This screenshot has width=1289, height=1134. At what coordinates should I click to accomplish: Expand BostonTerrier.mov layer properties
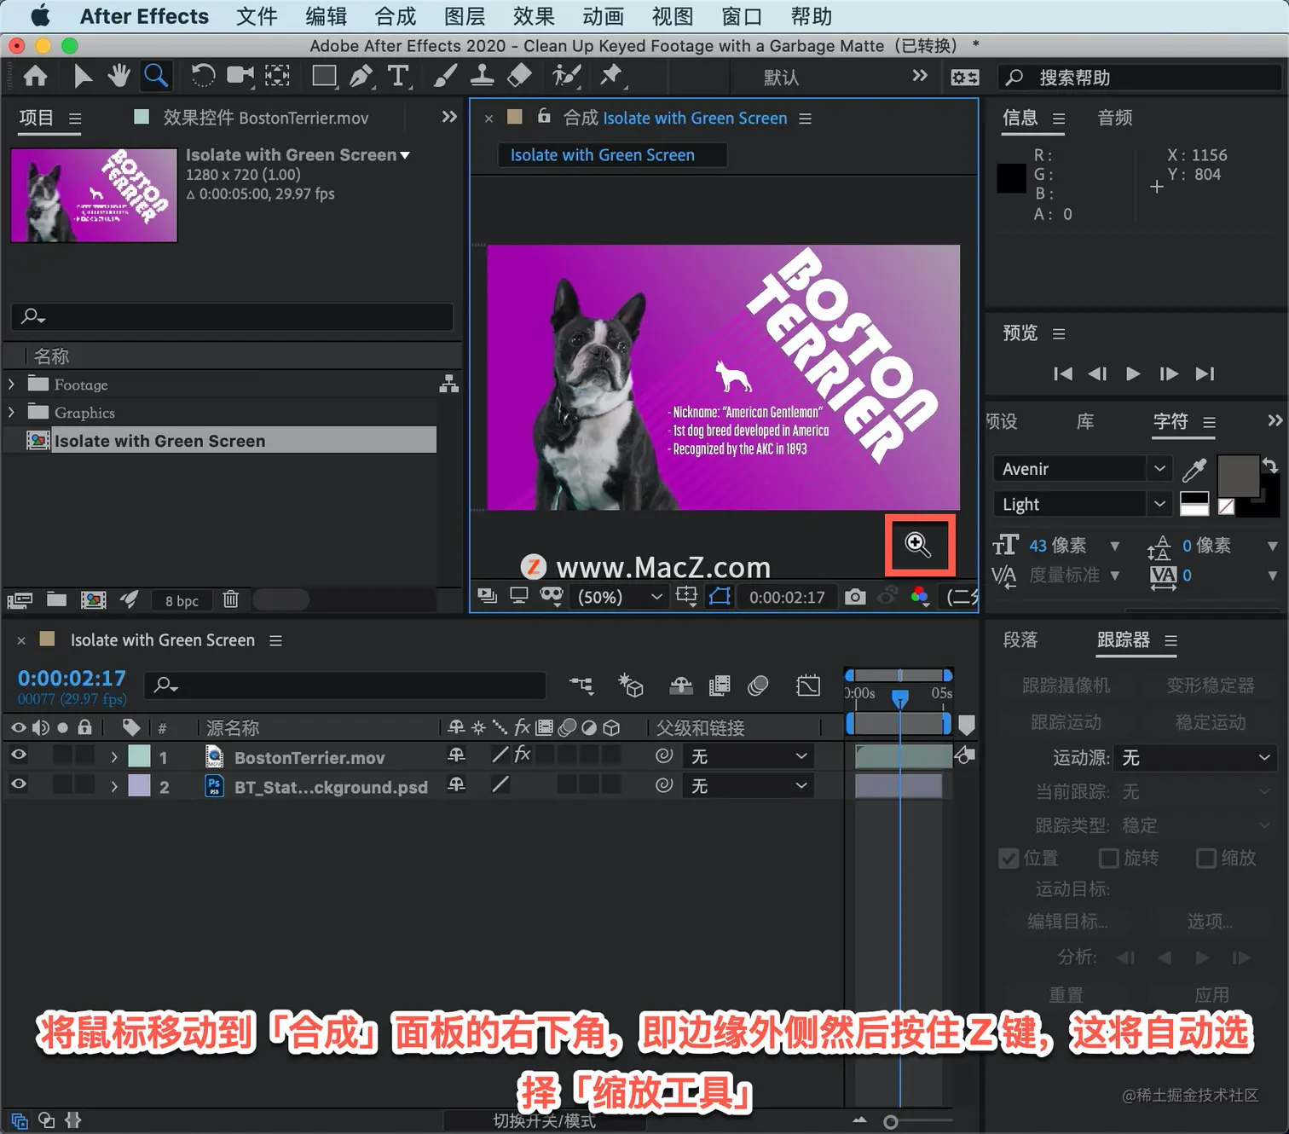[114, 757]
